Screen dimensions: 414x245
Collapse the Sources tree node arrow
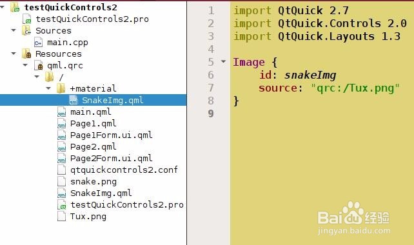(14, 30)
